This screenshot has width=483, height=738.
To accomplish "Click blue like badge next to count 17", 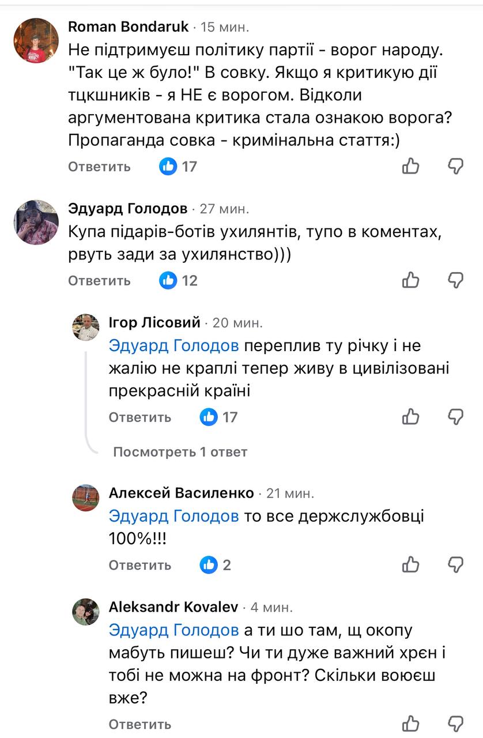I will tap(169, 167).
